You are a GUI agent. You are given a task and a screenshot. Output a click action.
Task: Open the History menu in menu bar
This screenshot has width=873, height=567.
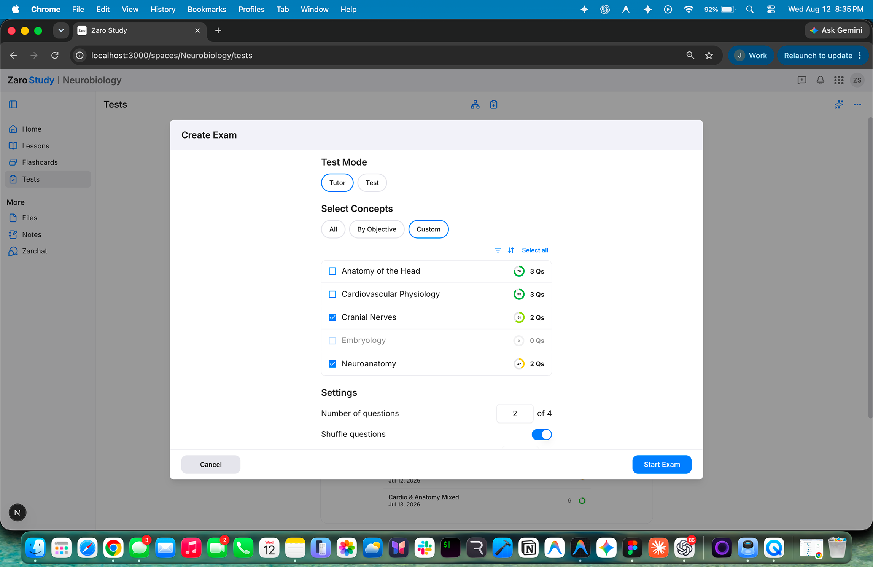click(163, 10)
